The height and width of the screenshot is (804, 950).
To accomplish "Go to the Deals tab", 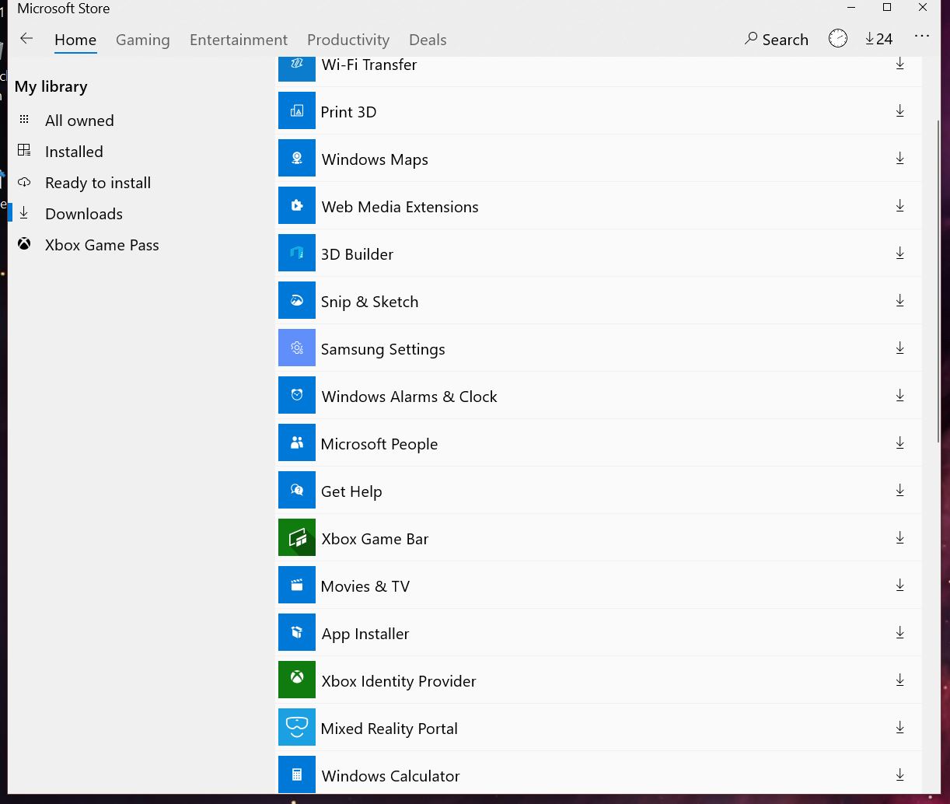I will pos(428,40).
